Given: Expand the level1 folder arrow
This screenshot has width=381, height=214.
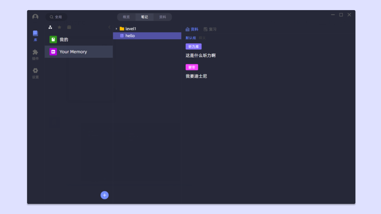Looking at the screenshot, I should coord(116,29).
